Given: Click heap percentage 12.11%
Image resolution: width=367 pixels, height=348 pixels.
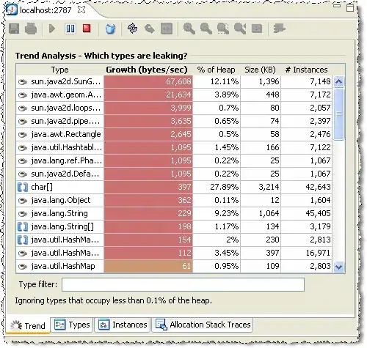Looking at the screenshot, I should click(224, 81).
